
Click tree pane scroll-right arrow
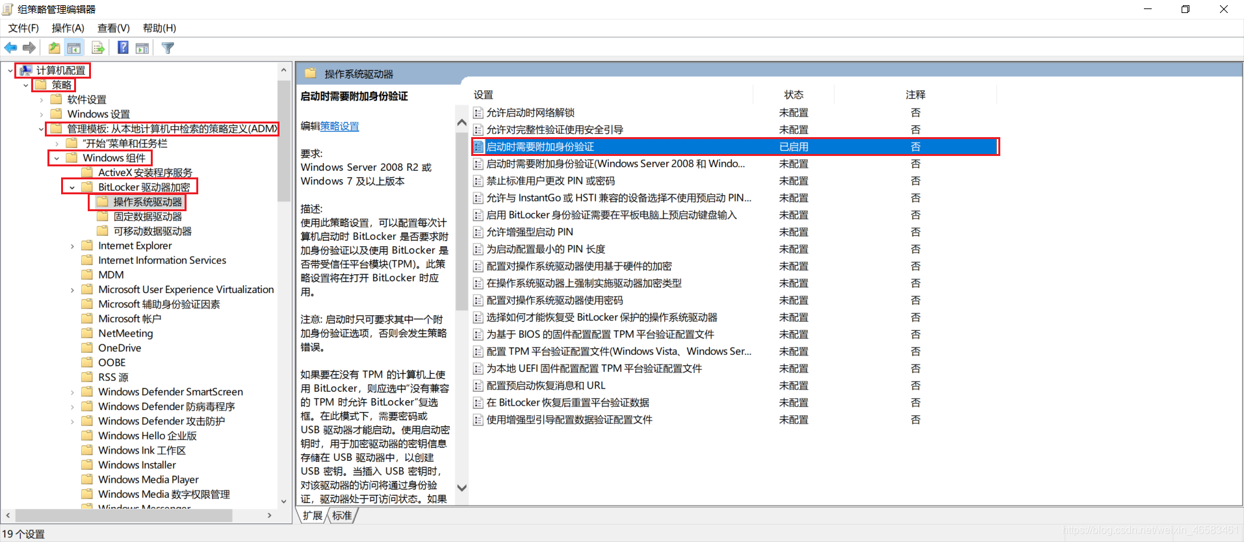point(270,515)
